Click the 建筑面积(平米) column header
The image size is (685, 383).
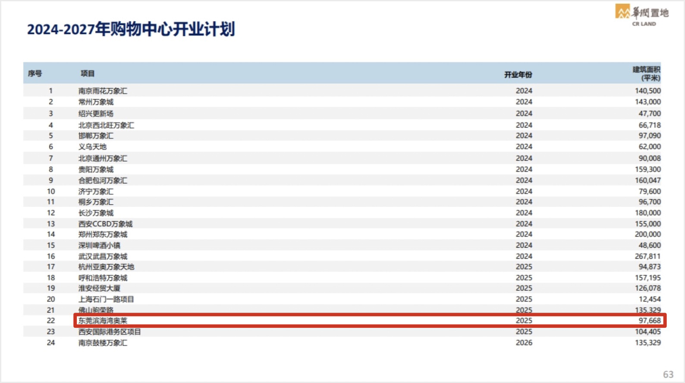(647, 74)
